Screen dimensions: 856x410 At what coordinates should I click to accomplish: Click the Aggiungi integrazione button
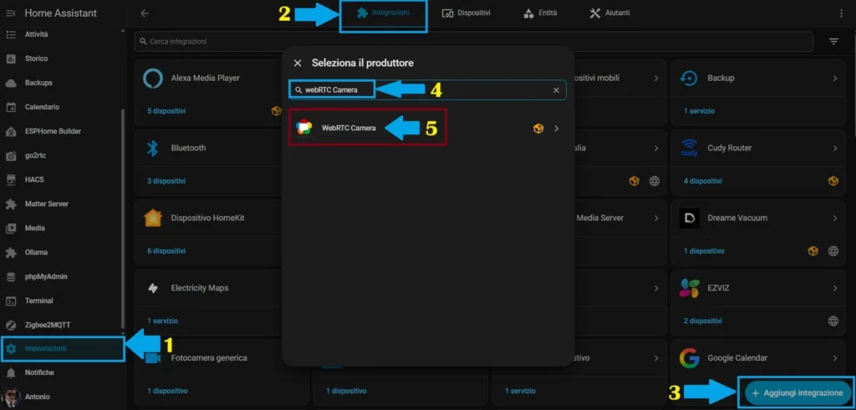pos(797,392)
